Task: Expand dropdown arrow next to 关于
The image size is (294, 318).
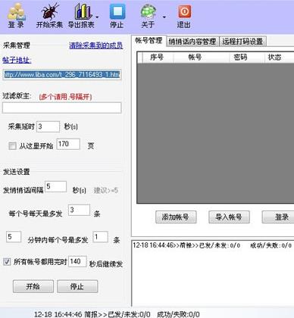Action: point(164,17)
